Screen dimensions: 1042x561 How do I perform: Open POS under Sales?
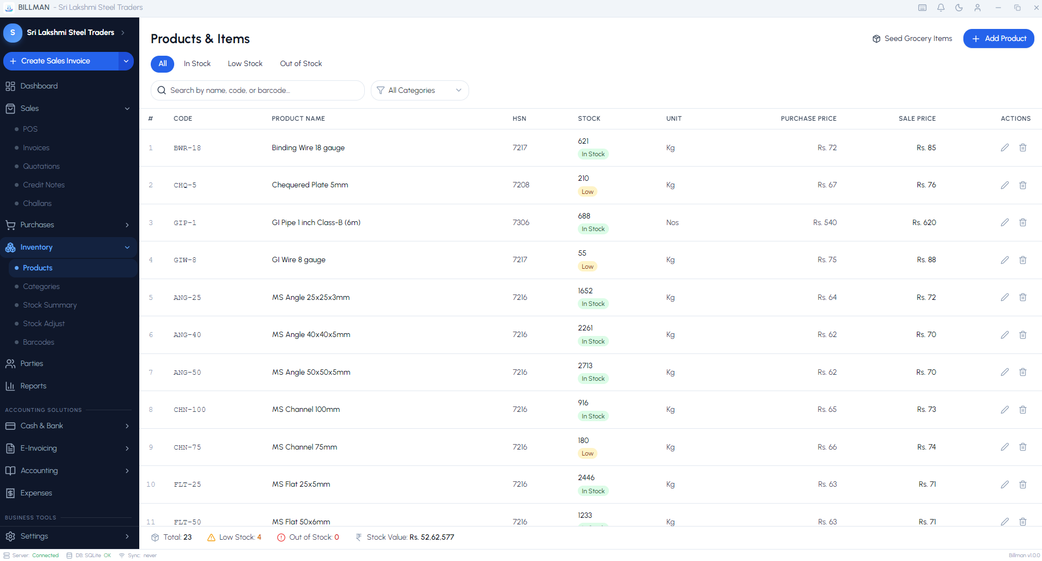[73, 129]
